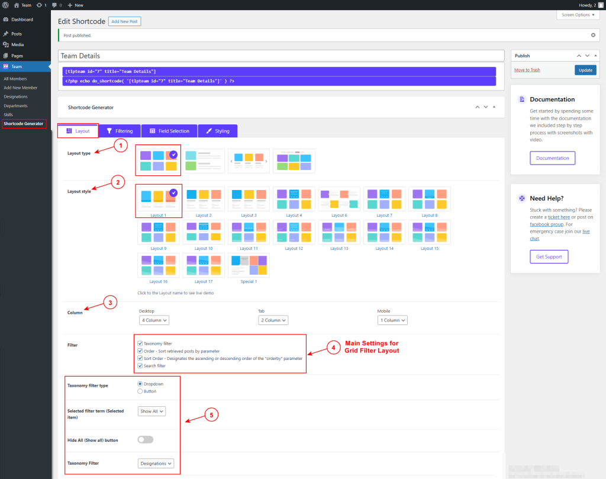Click the Update button

pos(585,70)
